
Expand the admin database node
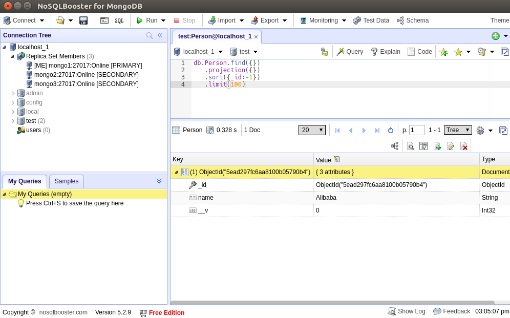13,93
